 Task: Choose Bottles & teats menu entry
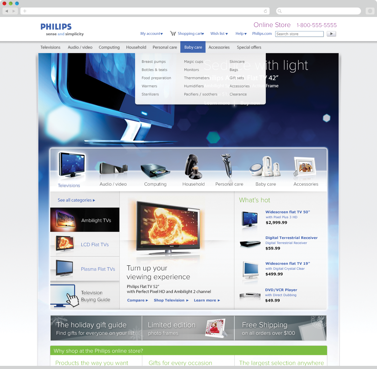tap(154, 70)
